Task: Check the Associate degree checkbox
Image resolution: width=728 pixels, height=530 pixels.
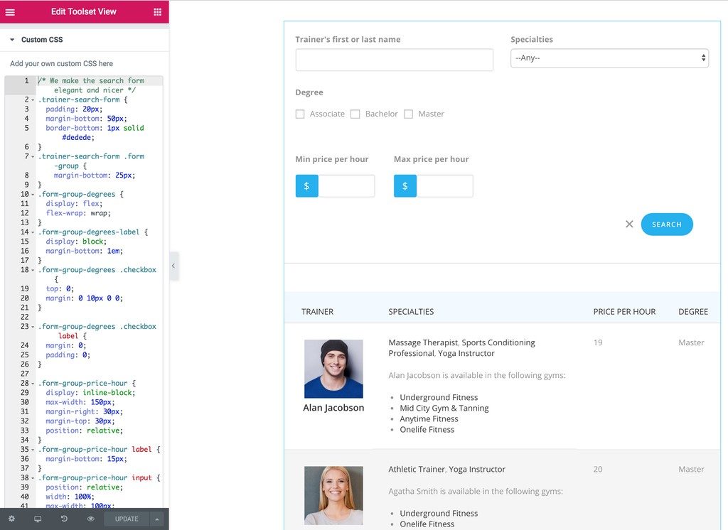Action: click(300, 114)
